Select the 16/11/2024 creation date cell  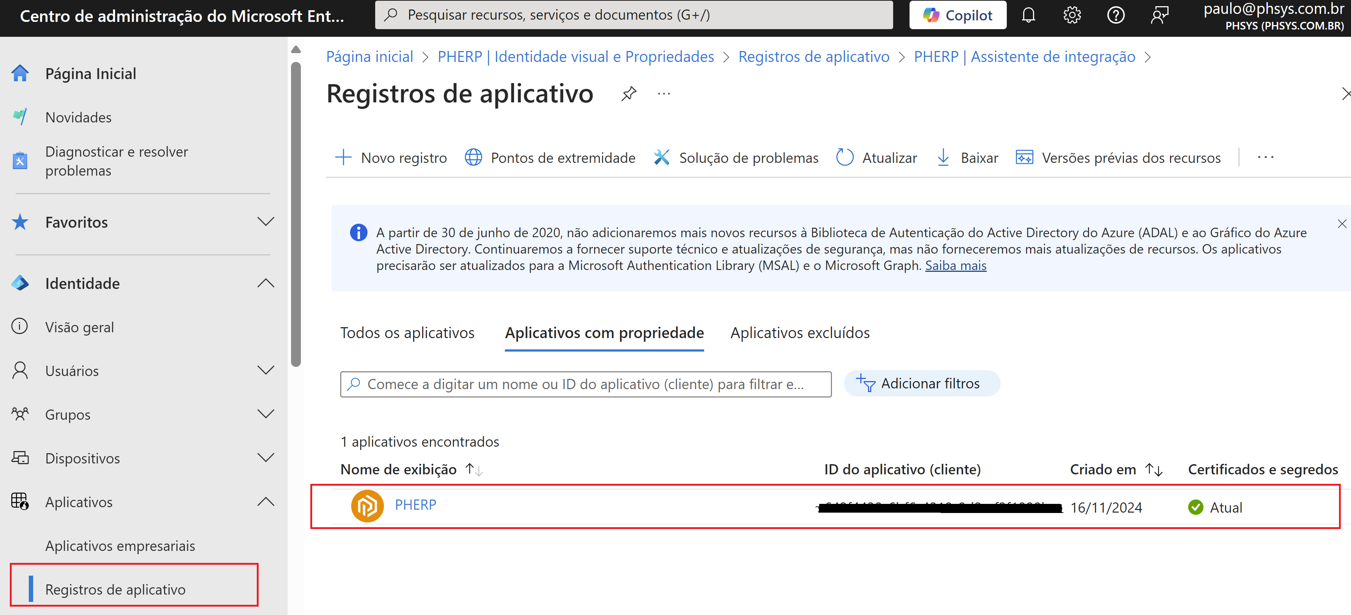1106,508
